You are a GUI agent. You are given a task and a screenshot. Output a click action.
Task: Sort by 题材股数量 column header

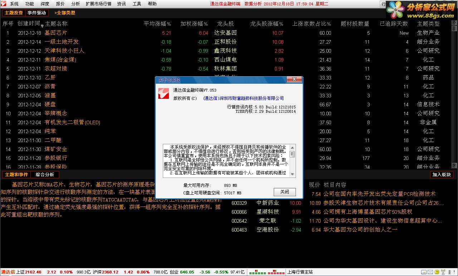point(355,24)
